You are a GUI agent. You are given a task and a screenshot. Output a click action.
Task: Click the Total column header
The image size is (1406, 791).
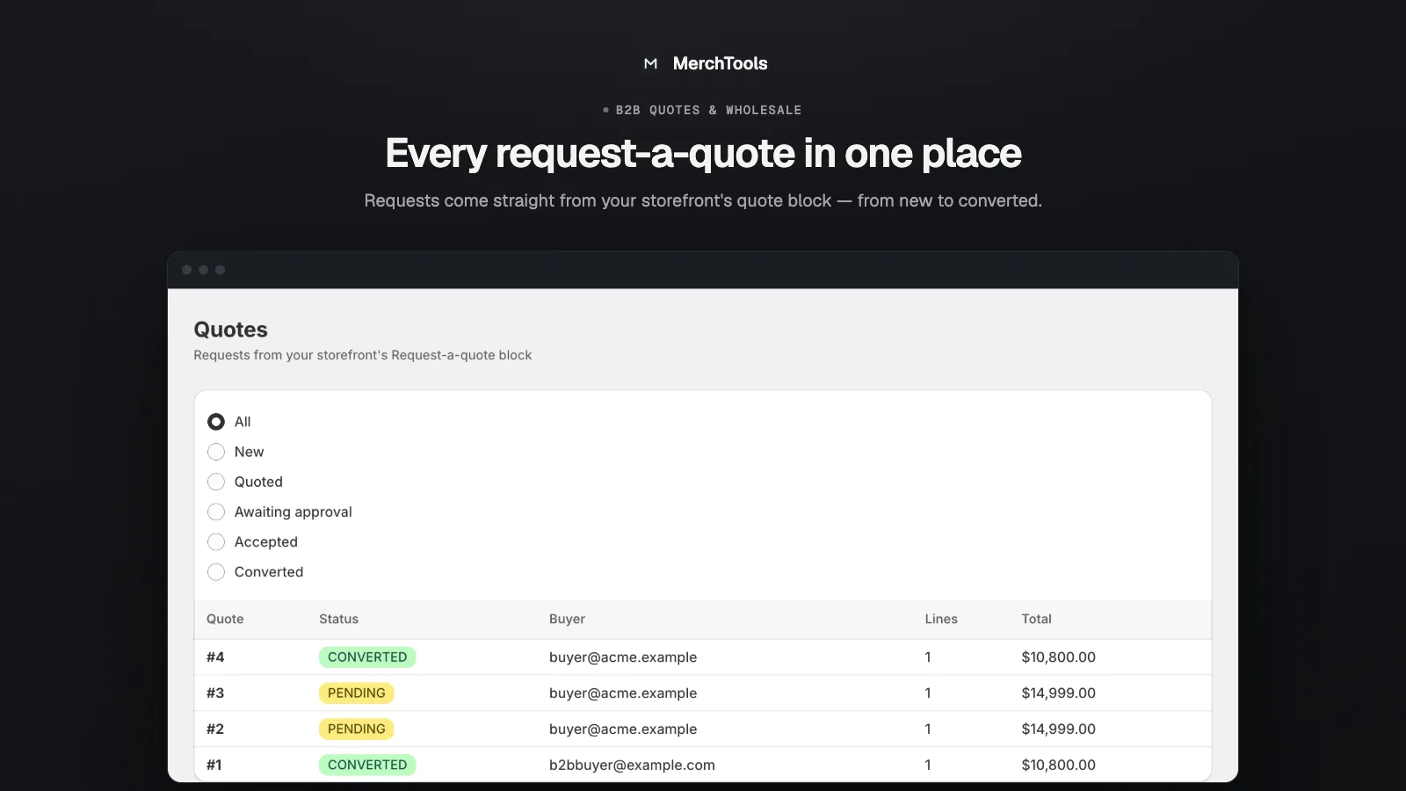tap(1036, 619)
